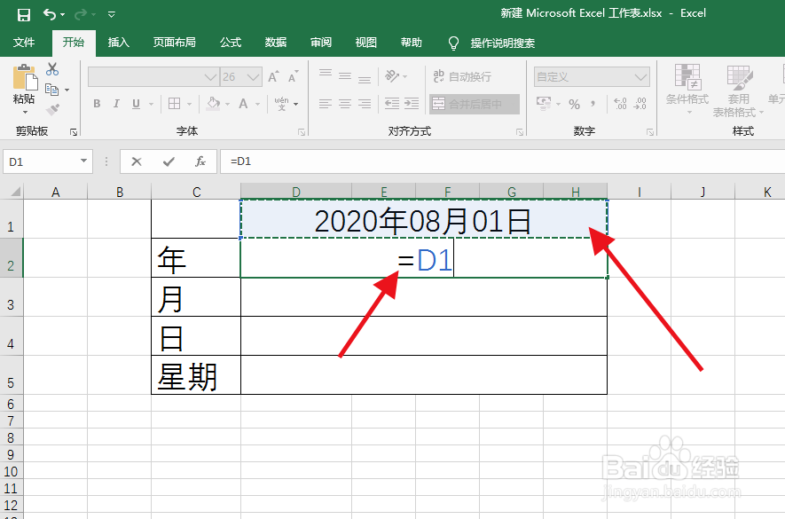
Task: Toggle bold formatting
Action: [96, 104]
